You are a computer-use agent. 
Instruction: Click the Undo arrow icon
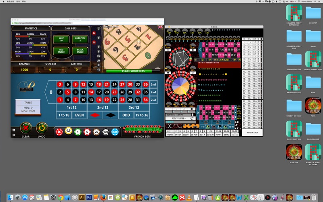(42, 128)
